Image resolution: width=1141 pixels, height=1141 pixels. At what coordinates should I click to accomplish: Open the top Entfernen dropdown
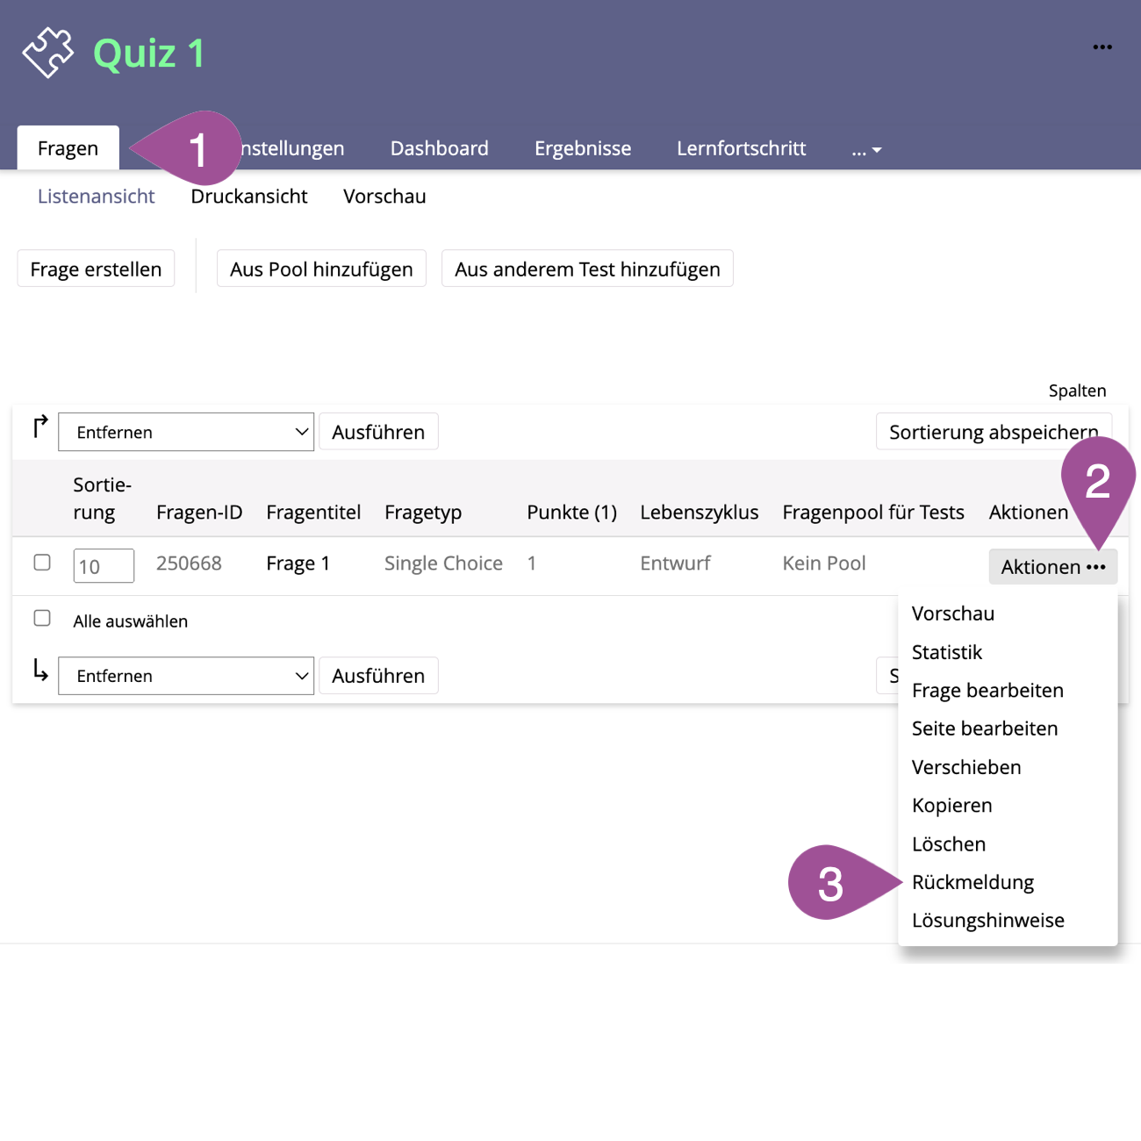(x=186, y=433)
